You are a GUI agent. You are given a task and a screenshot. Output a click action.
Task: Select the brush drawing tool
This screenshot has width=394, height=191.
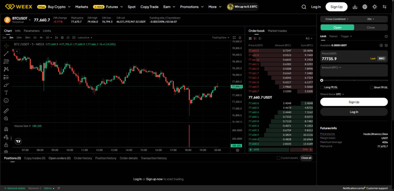click(6, 85)
